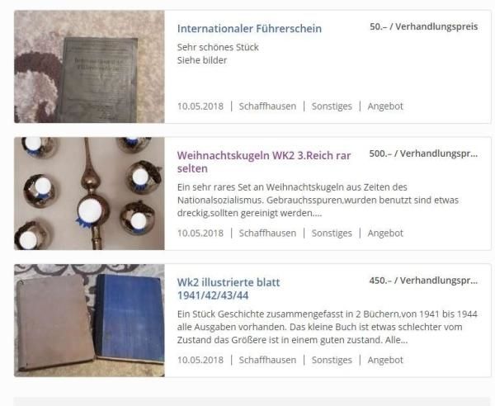Open the Weihnachtskugeln WK2 3.Reich listing title

[264, 162]
